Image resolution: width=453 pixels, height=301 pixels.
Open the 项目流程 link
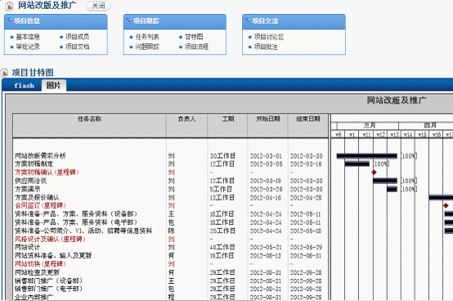click(196, 47)
